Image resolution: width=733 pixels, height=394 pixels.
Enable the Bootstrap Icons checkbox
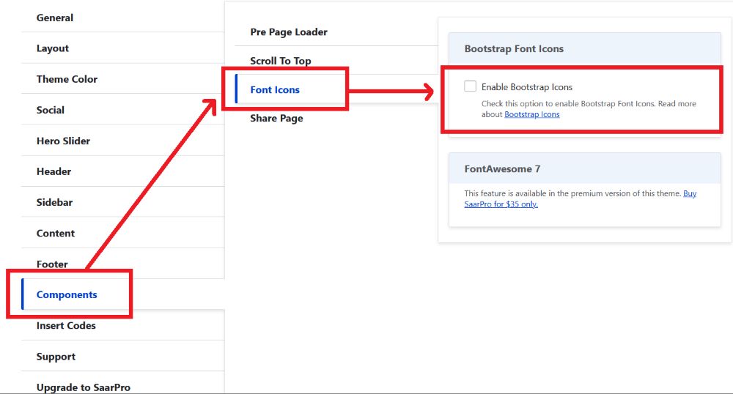[471, 86]
